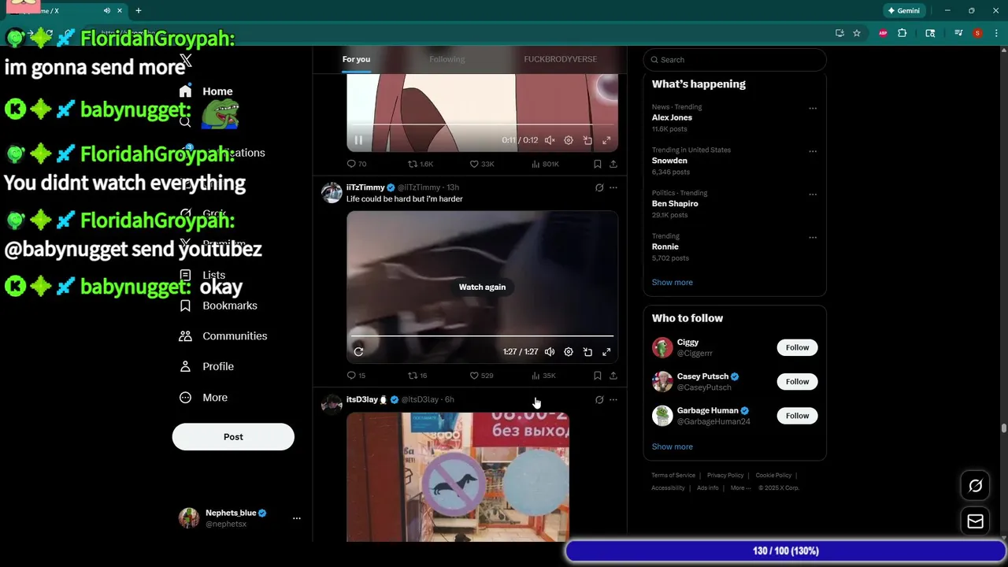Open the Alex Jones trending topic
This screenshot has height=567, width=1008.
672,117
